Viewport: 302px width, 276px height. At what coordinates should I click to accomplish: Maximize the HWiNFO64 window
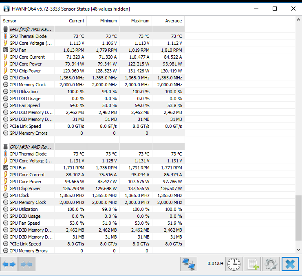(x=275, y=9)
